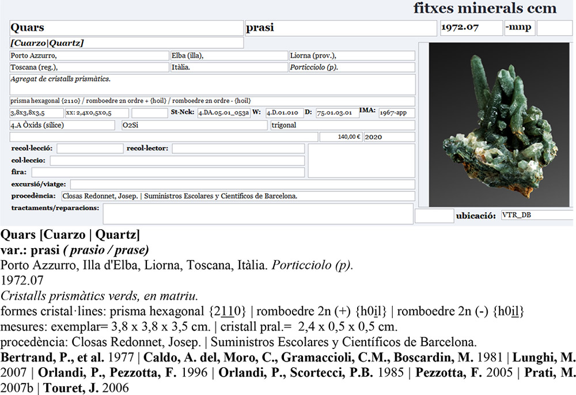Click the green prase quartz specimen photo
The height and width of the screenshot is (395, 576).
point(499,124)
